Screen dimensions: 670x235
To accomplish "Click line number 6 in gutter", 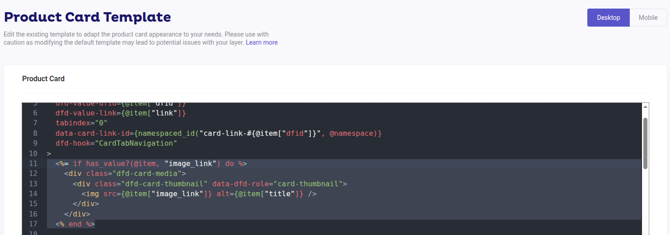I will click(x=35, y=113).
